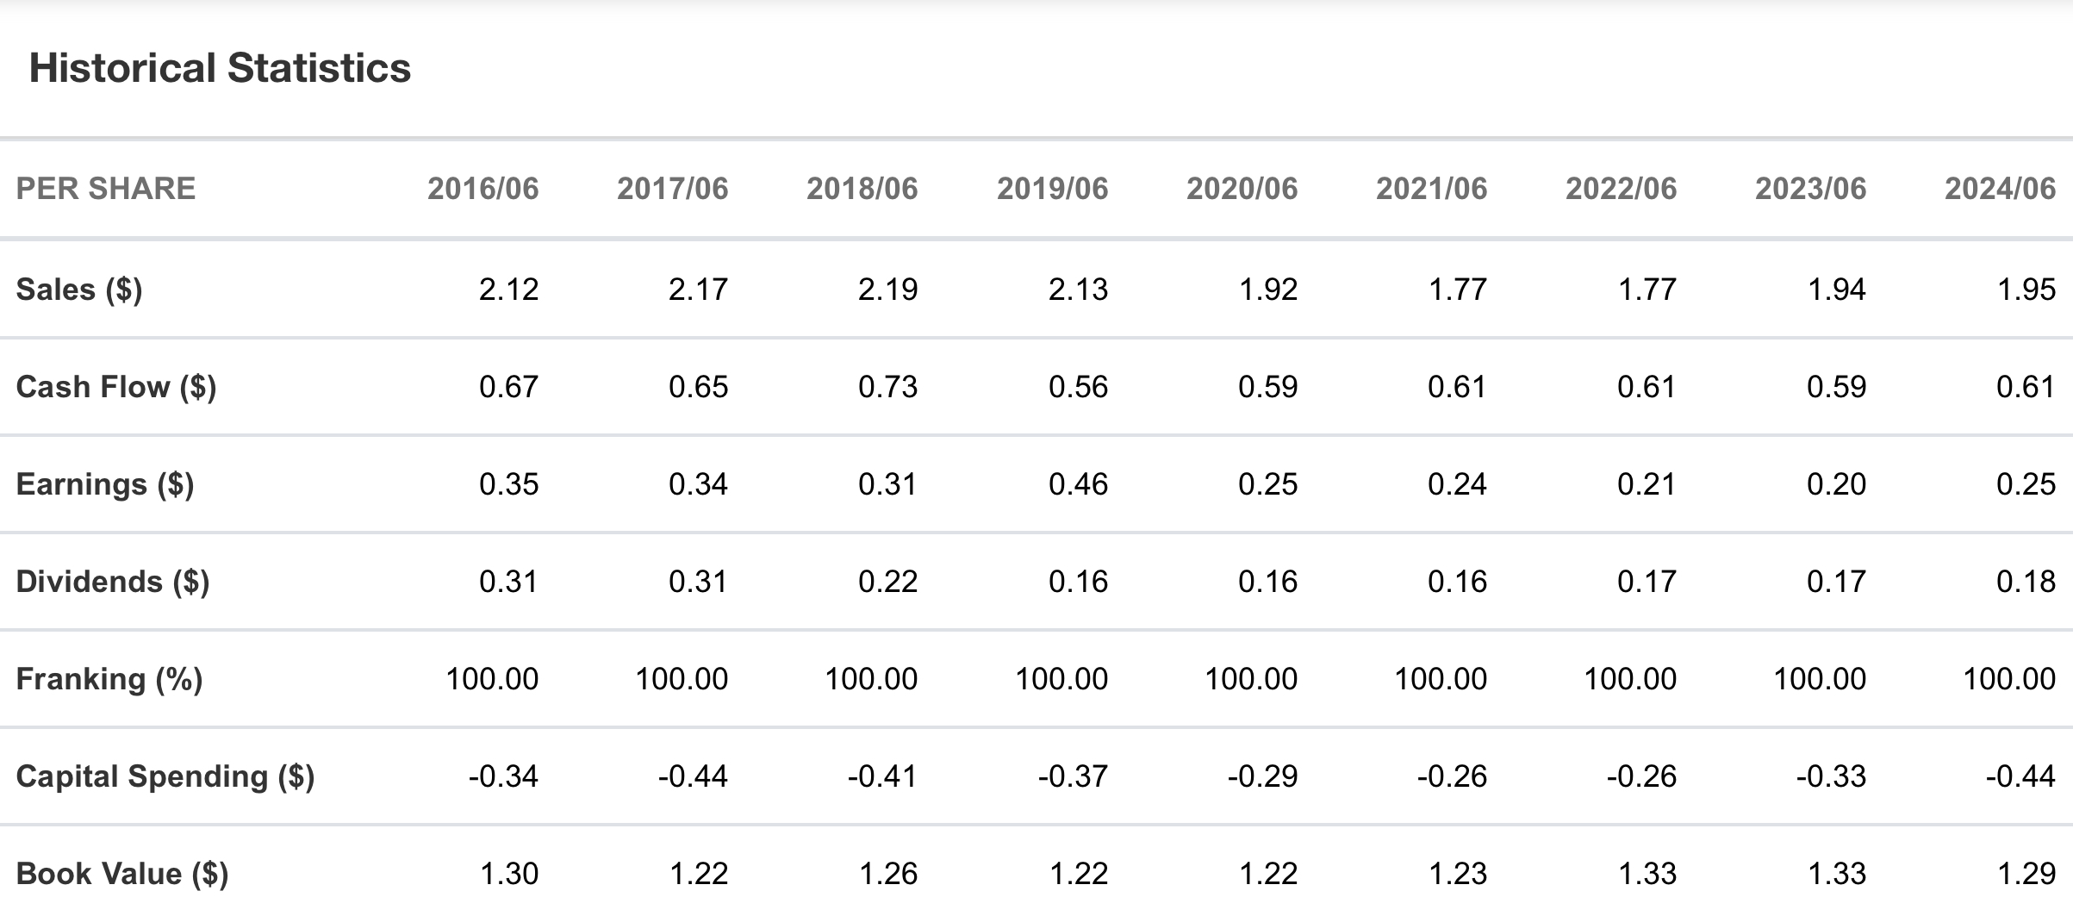This screenshot has height=916, width=2073.
Task: Select the 2020/06 Franking value 100.00
Action: (1250, 679)
